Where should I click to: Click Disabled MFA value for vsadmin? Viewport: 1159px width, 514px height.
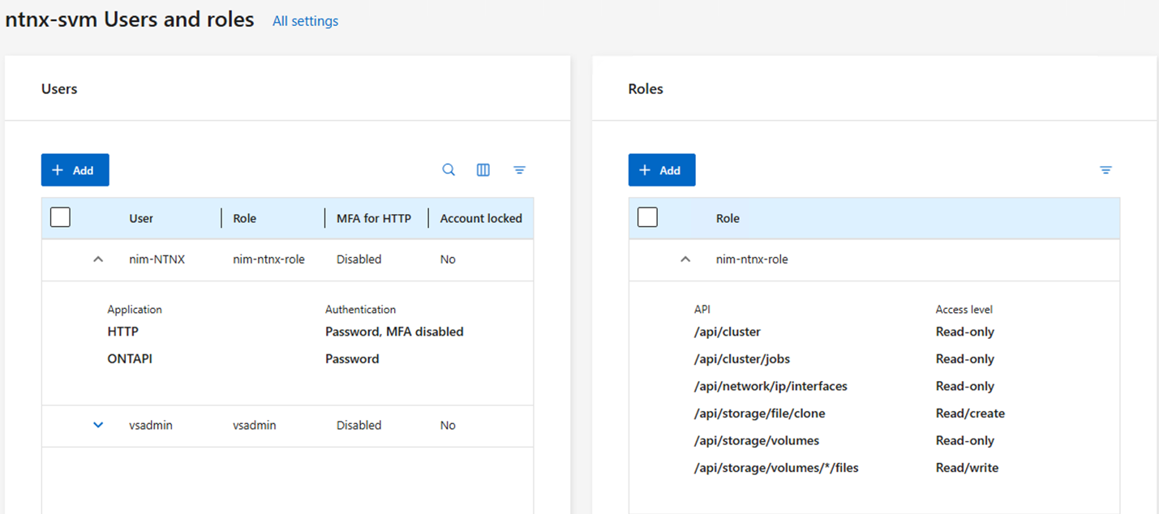pyautogui.click(x=359, y=425)
